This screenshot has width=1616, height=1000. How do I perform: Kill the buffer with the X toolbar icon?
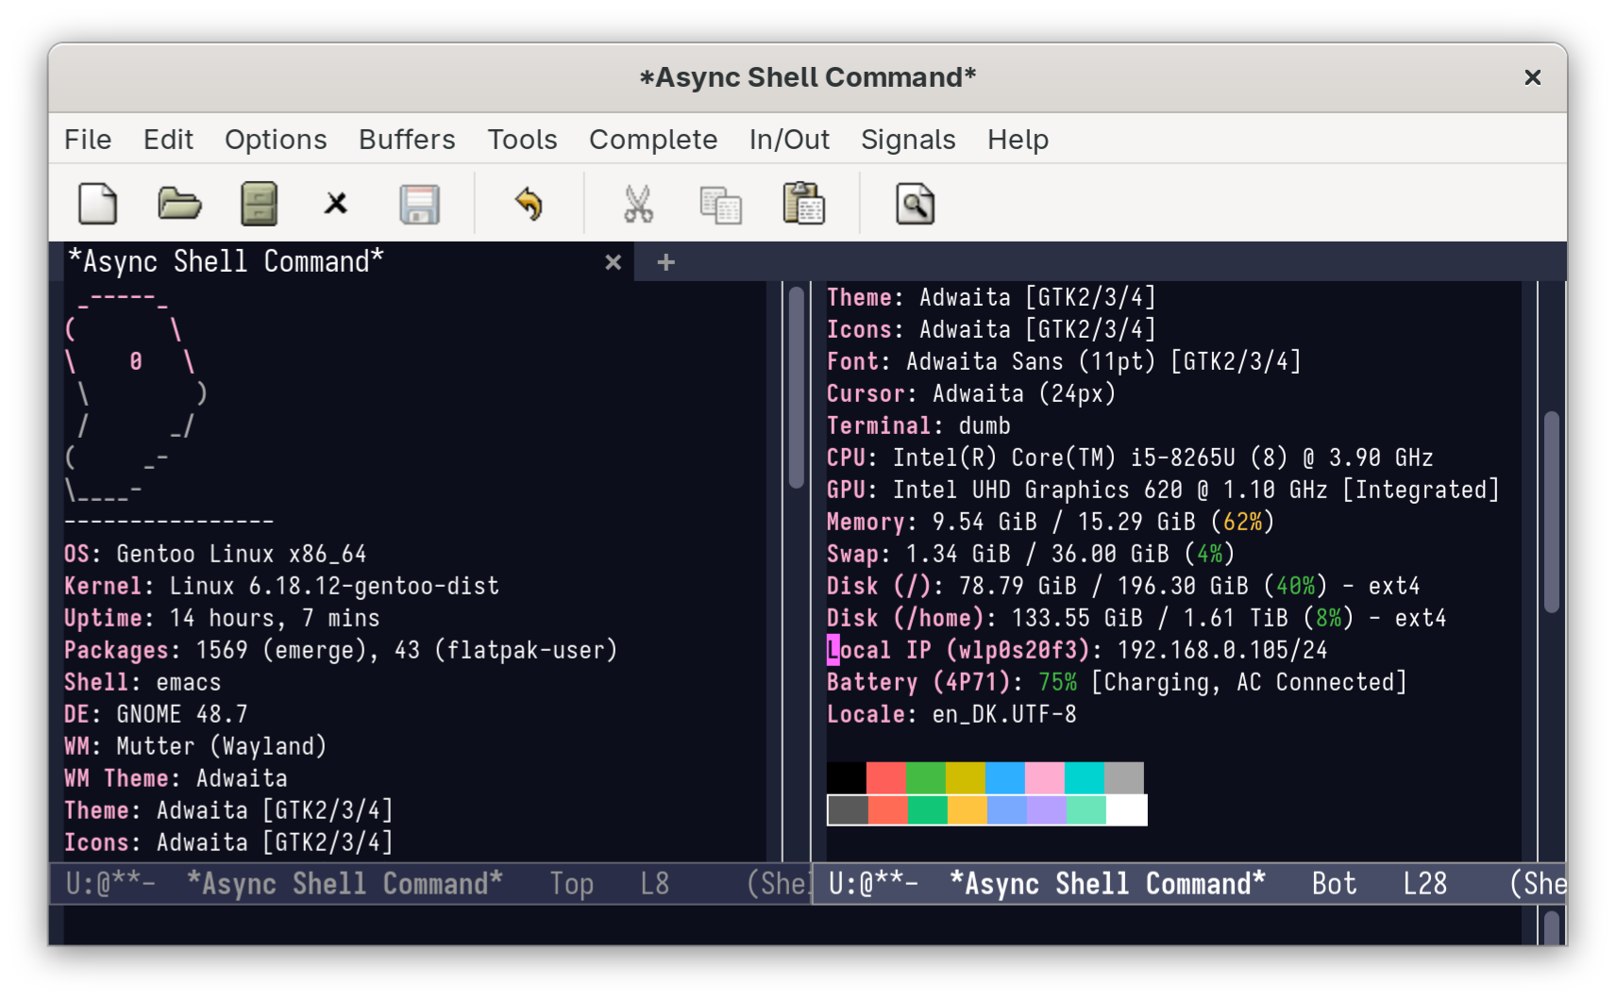[x=336, y=204]
